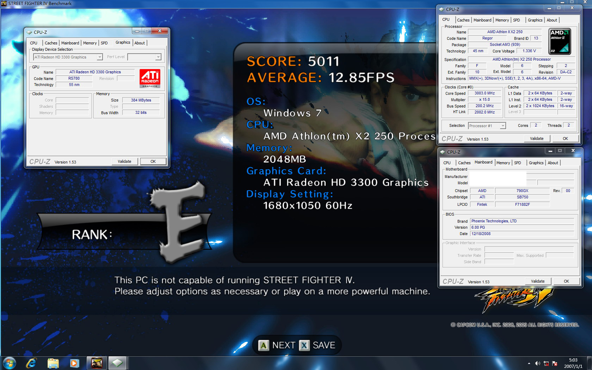Click the CPU-Z taskbar icon
592x370 pixels.
click(117, 363)
